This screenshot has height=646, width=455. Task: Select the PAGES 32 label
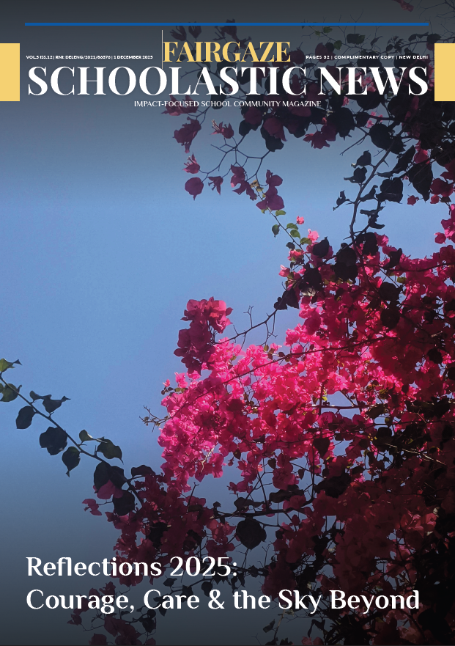[x=317, y=56]
